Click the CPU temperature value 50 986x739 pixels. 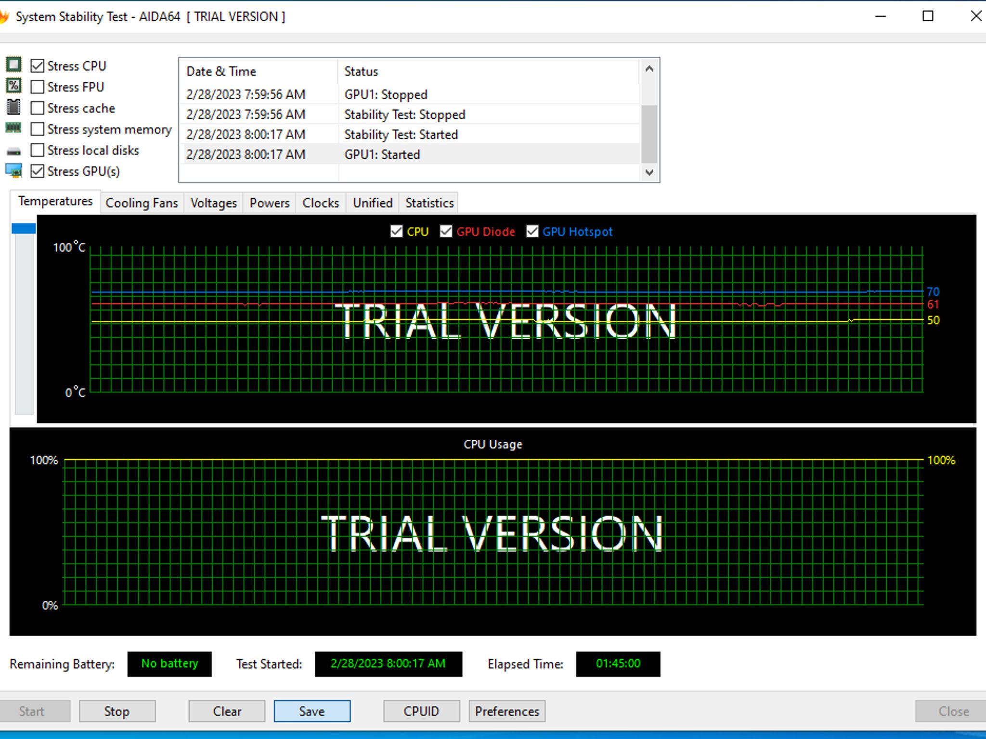click(933, 320)
